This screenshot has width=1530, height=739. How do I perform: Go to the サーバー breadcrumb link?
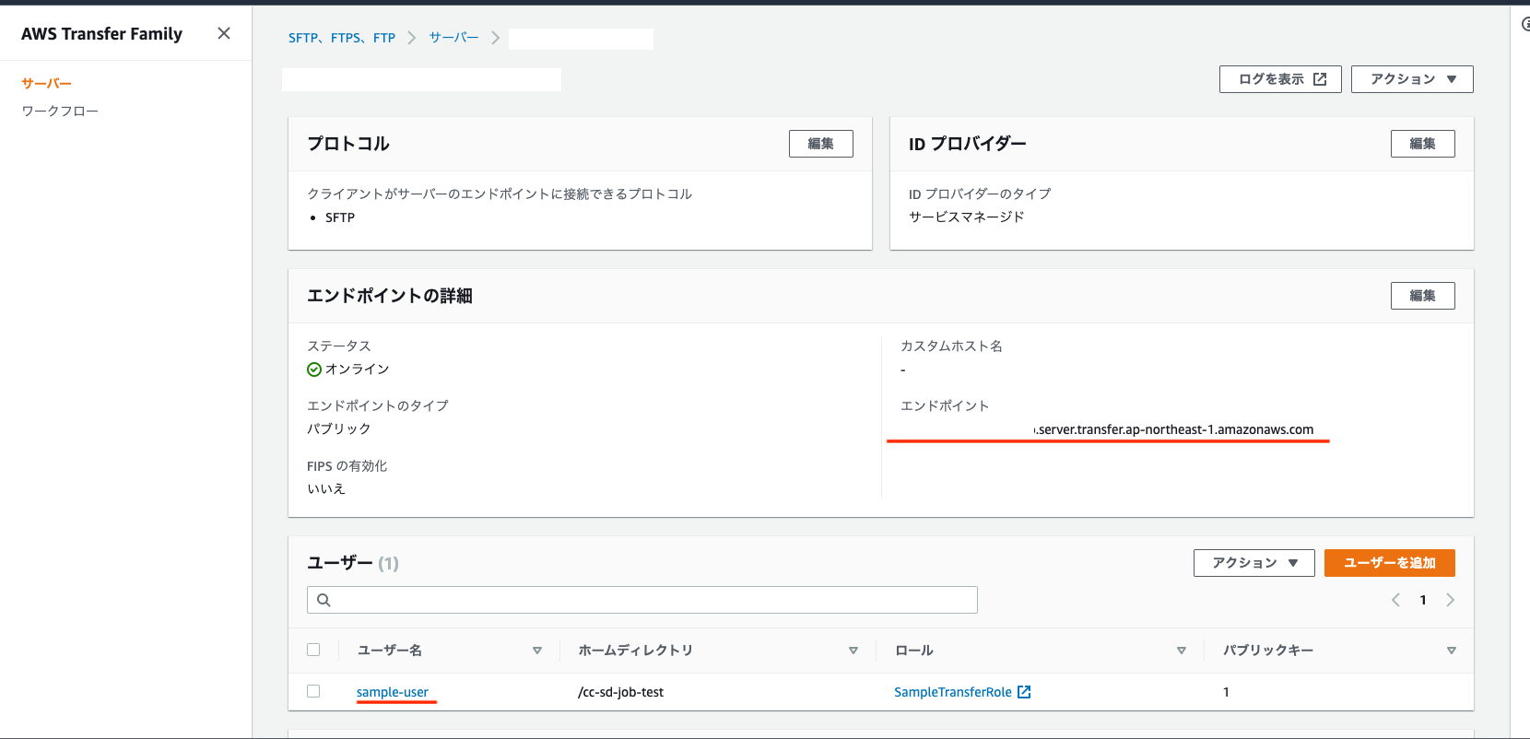pyautogui.click(x=453, y=38)
